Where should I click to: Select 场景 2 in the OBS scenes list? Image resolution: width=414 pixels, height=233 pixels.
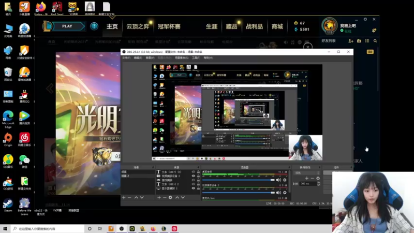138,176
